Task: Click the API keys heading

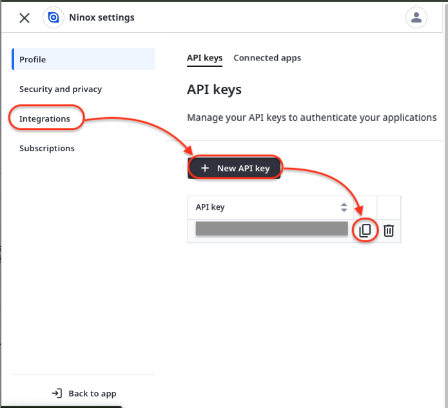Action: 214,89
